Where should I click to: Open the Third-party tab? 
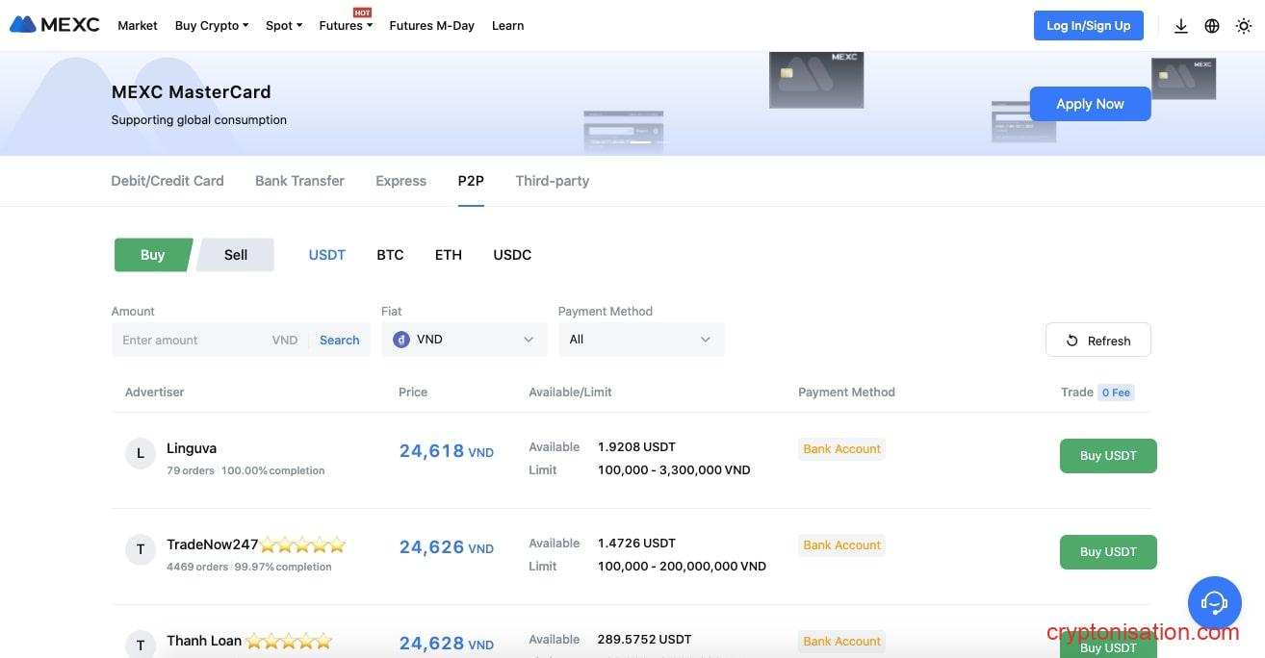(552, 180)
